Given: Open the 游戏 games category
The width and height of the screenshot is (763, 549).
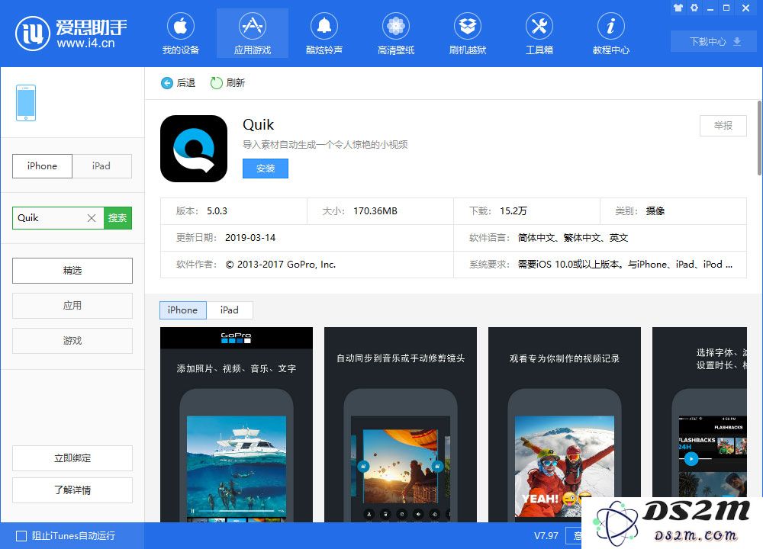Looking at the screenshot, I should tap(72, 340).
